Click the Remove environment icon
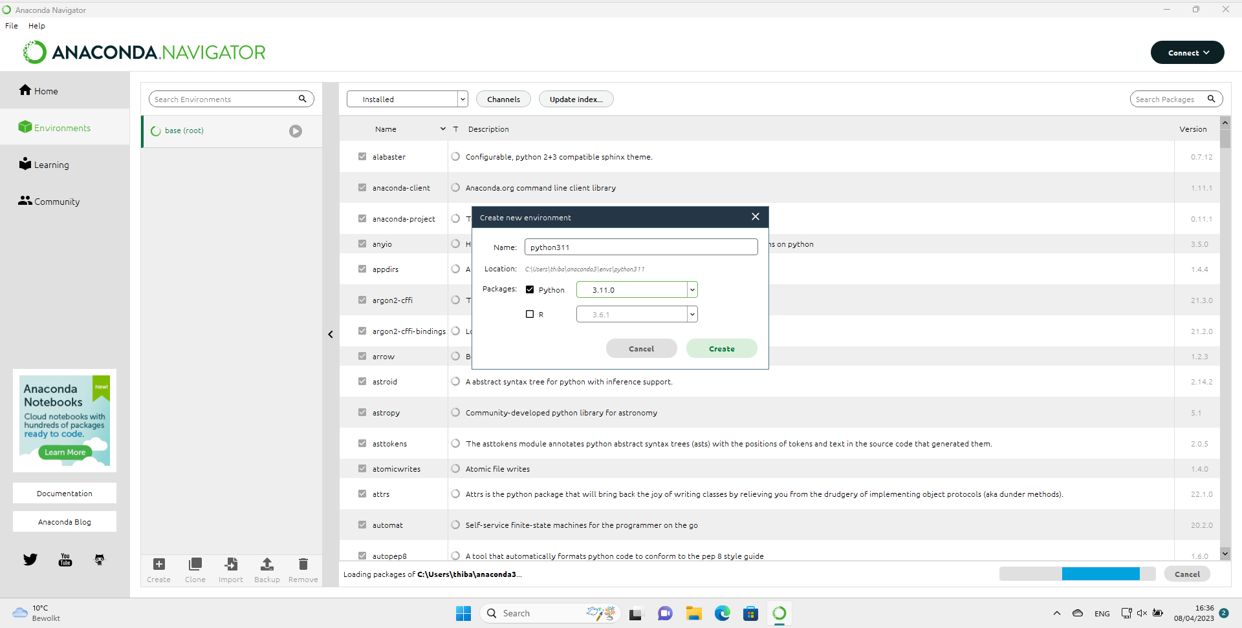This screenshot has height=628, width=1242. [303, 564]
